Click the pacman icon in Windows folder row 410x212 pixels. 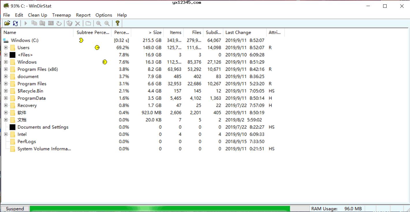[105, 62]
